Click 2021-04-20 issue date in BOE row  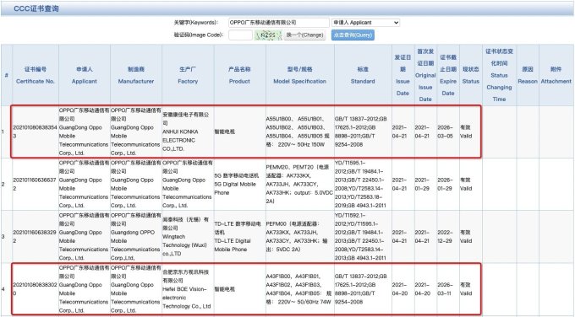[x=402, y=289]
